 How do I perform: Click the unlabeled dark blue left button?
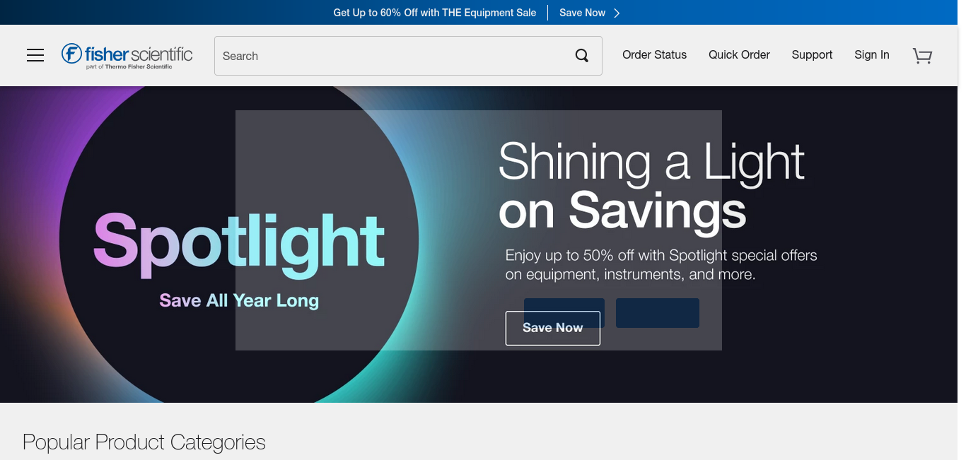click(x=564, y=305)
